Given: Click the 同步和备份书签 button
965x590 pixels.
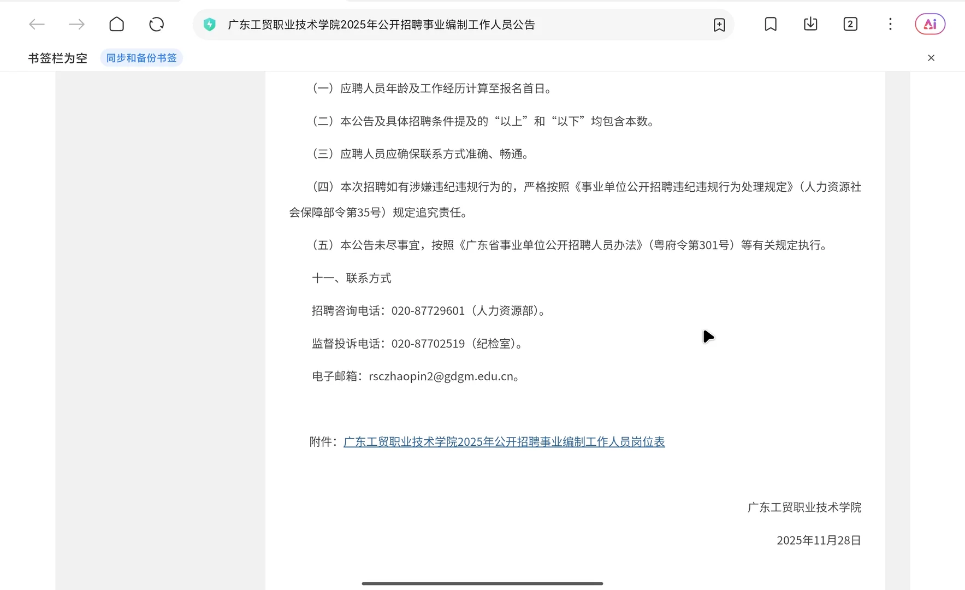Looking at the screenshot, I should pos(141,57).
